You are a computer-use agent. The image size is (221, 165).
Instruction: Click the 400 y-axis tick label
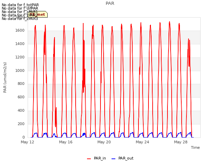[x=21, y=111]
